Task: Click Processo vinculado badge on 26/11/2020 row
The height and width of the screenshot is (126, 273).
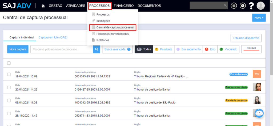Action: click(x=236, y=114)
